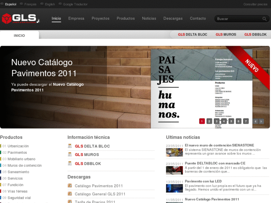
Task: Open the Inicio menu item
Action: click(56, 19)
